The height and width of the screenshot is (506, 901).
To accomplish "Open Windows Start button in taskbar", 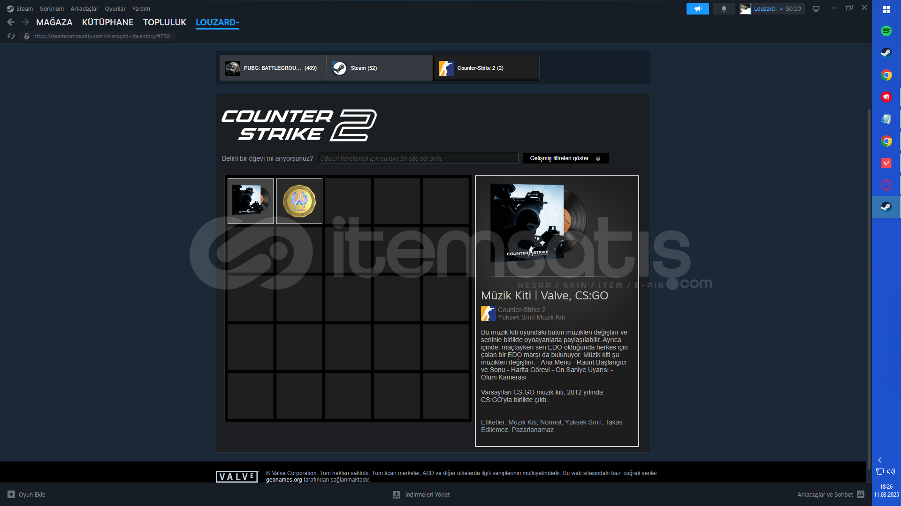I will tap(886, 9).
